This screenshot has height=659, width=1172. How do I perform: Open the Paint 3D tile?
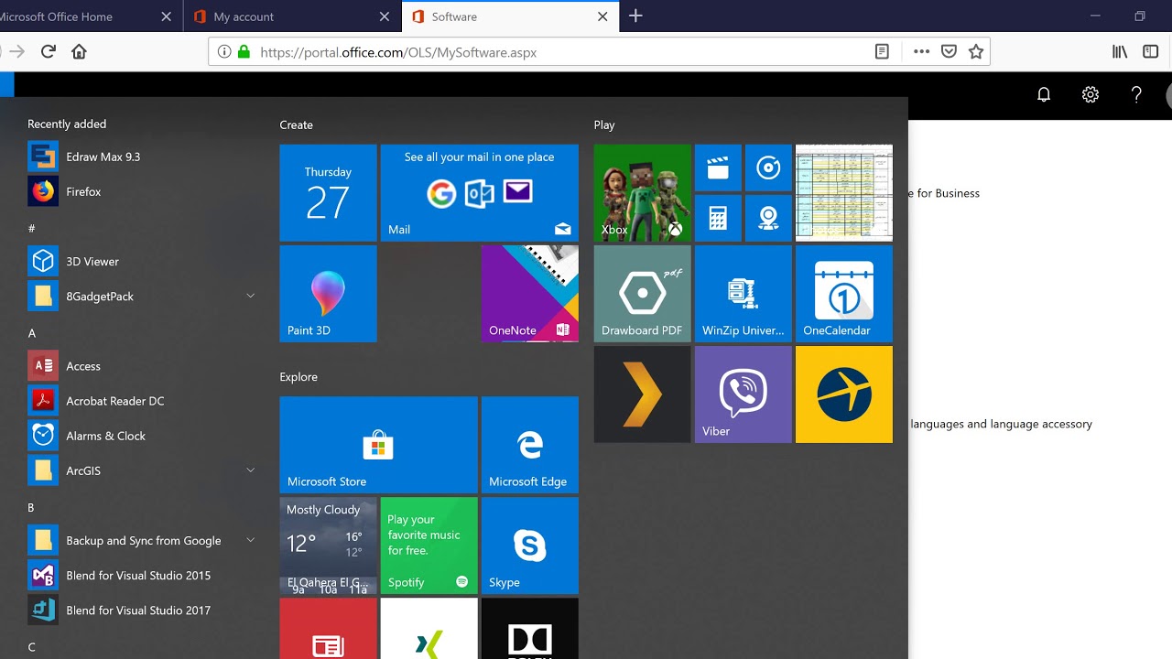[328, 294]
